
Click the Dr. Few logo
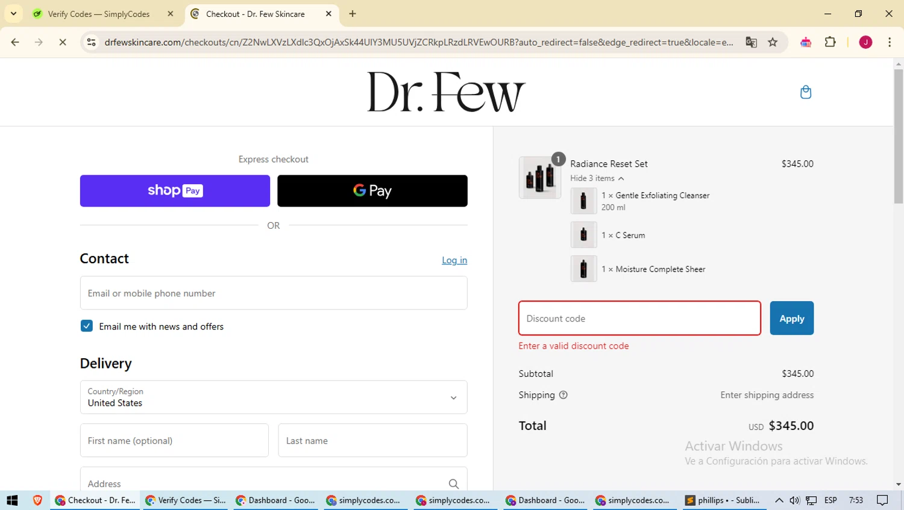tap(447, 92)
